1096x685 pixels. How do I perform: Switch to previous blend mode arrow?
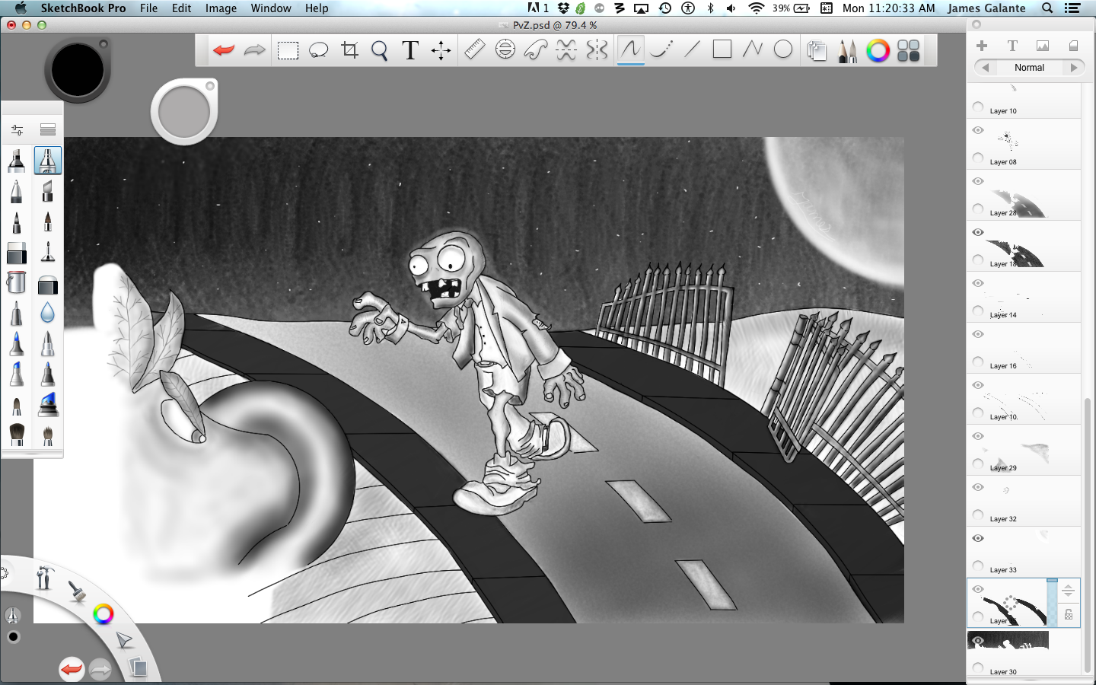point(986,68)
